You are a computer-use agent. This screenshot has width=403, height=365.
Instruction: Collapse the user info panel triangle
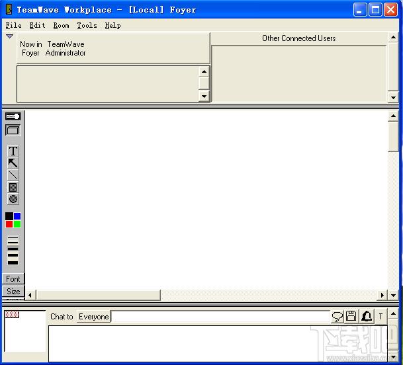coord(9,36)
